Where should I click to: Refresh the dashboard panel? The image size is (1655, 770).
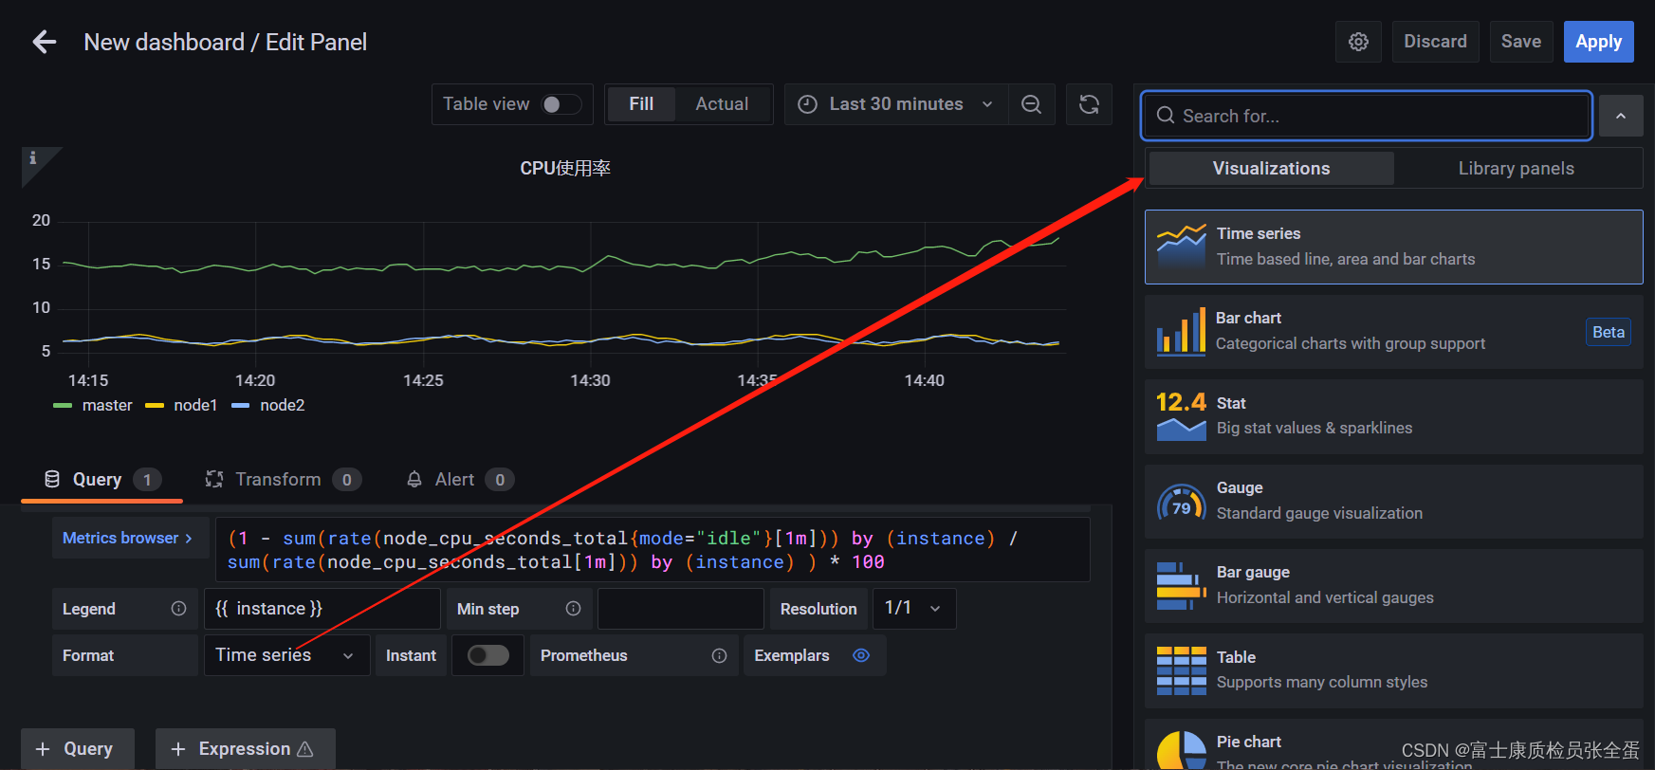(x=1089, y=104)
